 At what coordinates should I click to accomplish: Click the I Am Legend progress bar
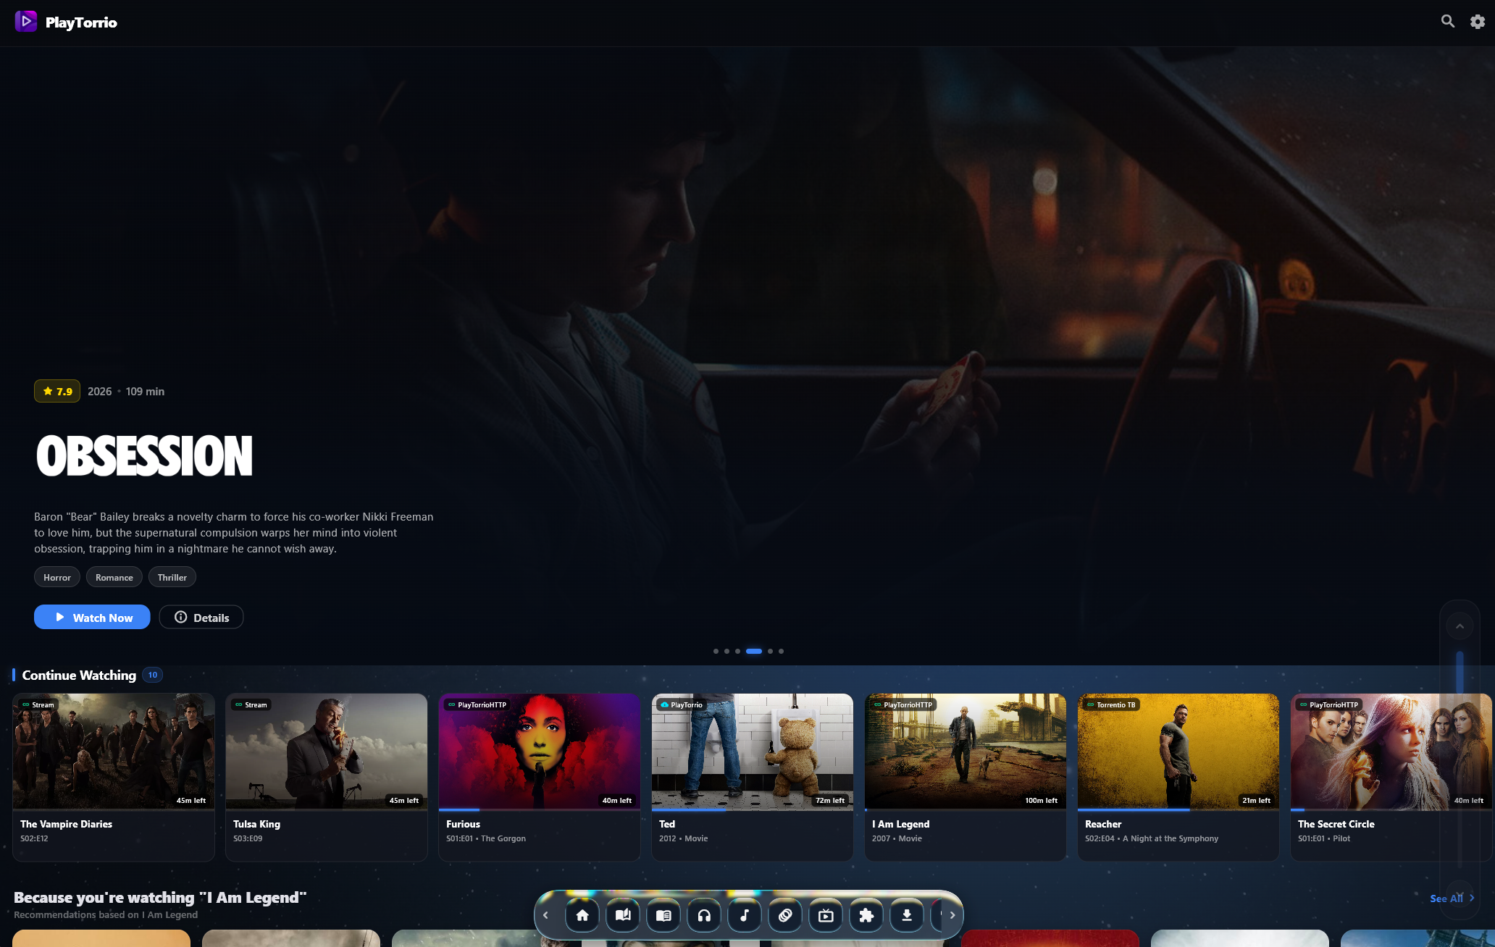coord(966,809)
